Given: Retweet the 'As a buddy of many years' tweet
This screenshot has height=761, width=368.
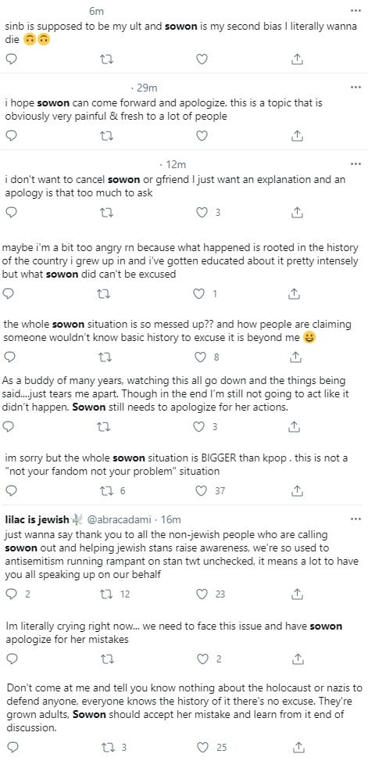Looking at the screenshot, I should (x=104, y=426).
